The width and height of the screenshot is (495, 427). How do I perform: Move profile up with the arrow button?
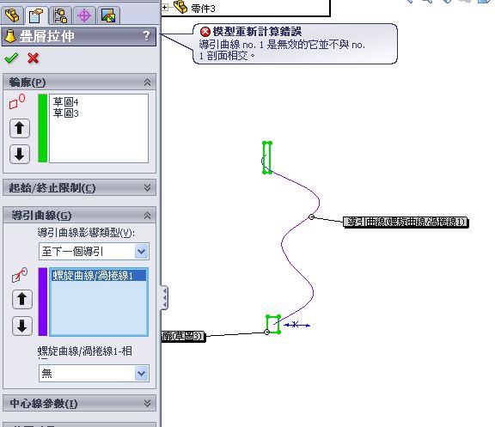20,128
